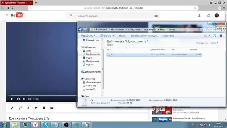Sort by Дата изменения column header

(x=158, y=50)
